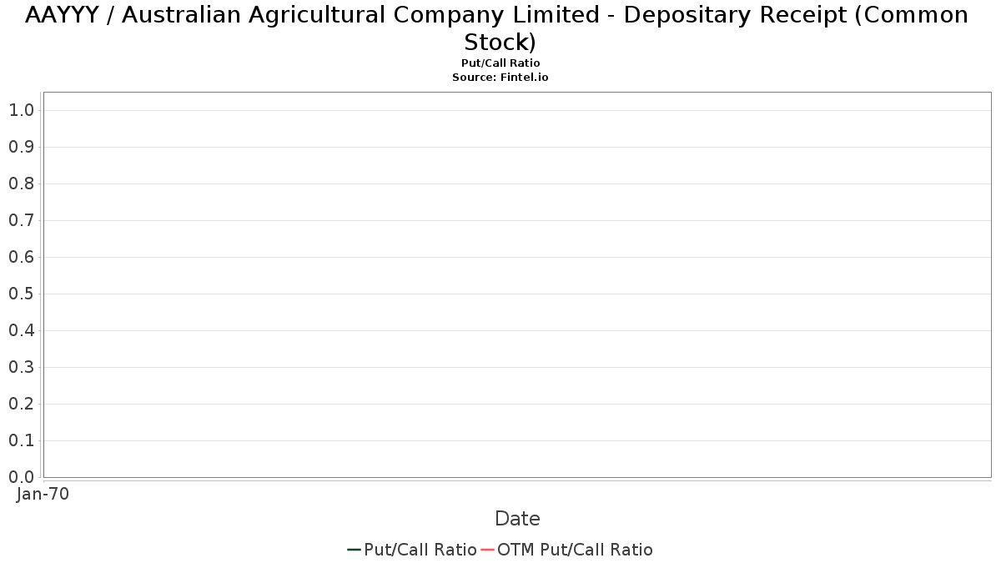This screenshot has width=1001, height=563.
Task: Select the Put/Call Ratio subtitle
Action: 500,63
